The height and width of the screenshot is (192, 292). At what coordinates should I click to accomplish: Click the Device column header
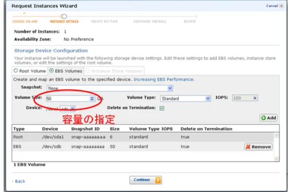[x=50, y=129]
